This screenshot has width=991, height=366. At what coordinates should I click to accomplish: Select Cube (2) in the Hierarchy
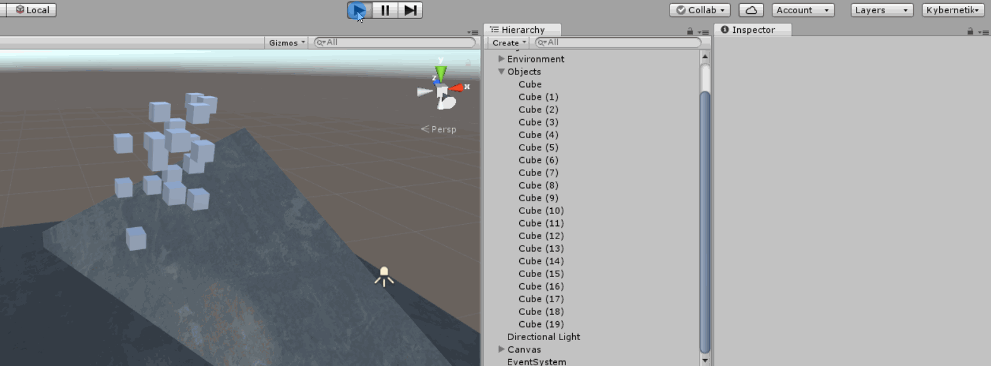(x=538, y=109)
